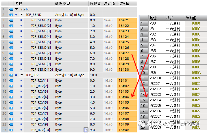Click Byte data type of TCP_SEND[6]

click(71, 48)
